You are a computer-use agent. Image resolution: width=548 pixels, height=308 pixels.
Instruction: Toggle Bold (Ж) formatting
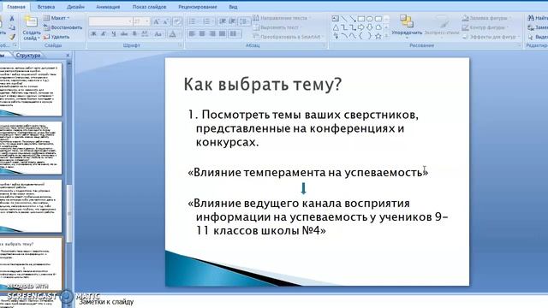93,34
